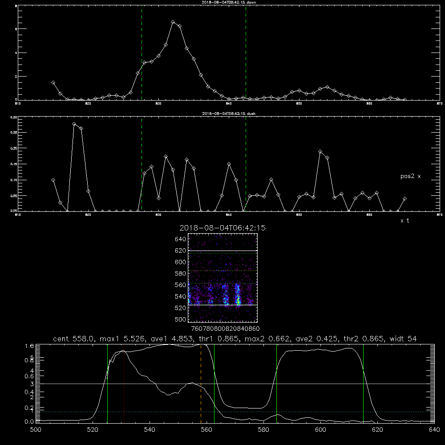Image resolution: width=445 pixels, height=445 pixels.
Task: Click the '540' x-axis label of bottom plot
Action: click(150, 430)
